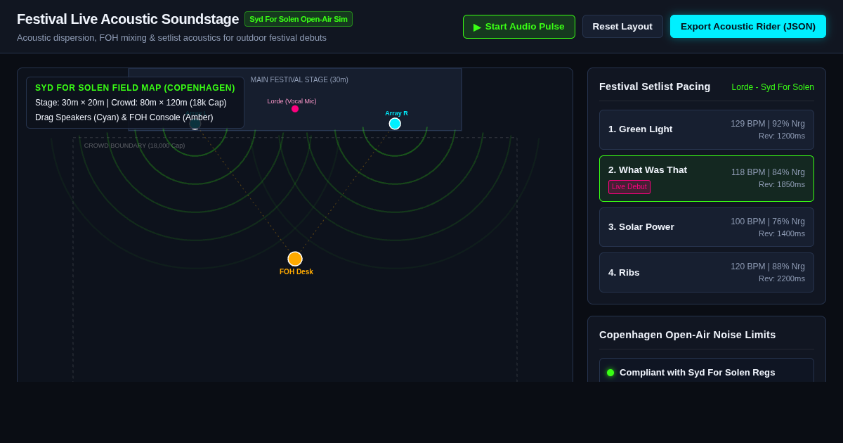Click the Start Audio Pulse button

pos(518,27)
